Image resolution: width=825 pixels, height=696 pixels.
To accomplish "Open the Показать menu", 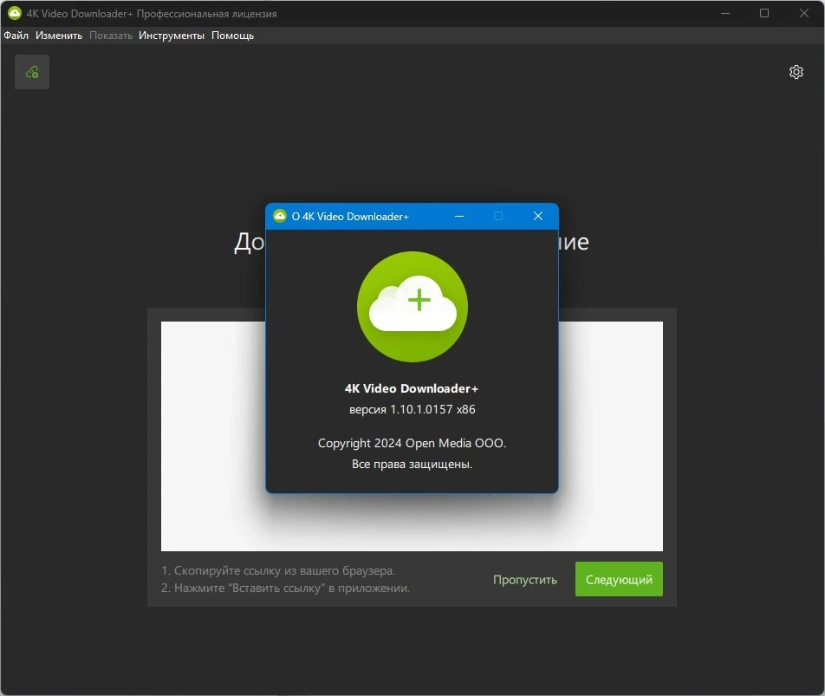I will click(111, 36).
